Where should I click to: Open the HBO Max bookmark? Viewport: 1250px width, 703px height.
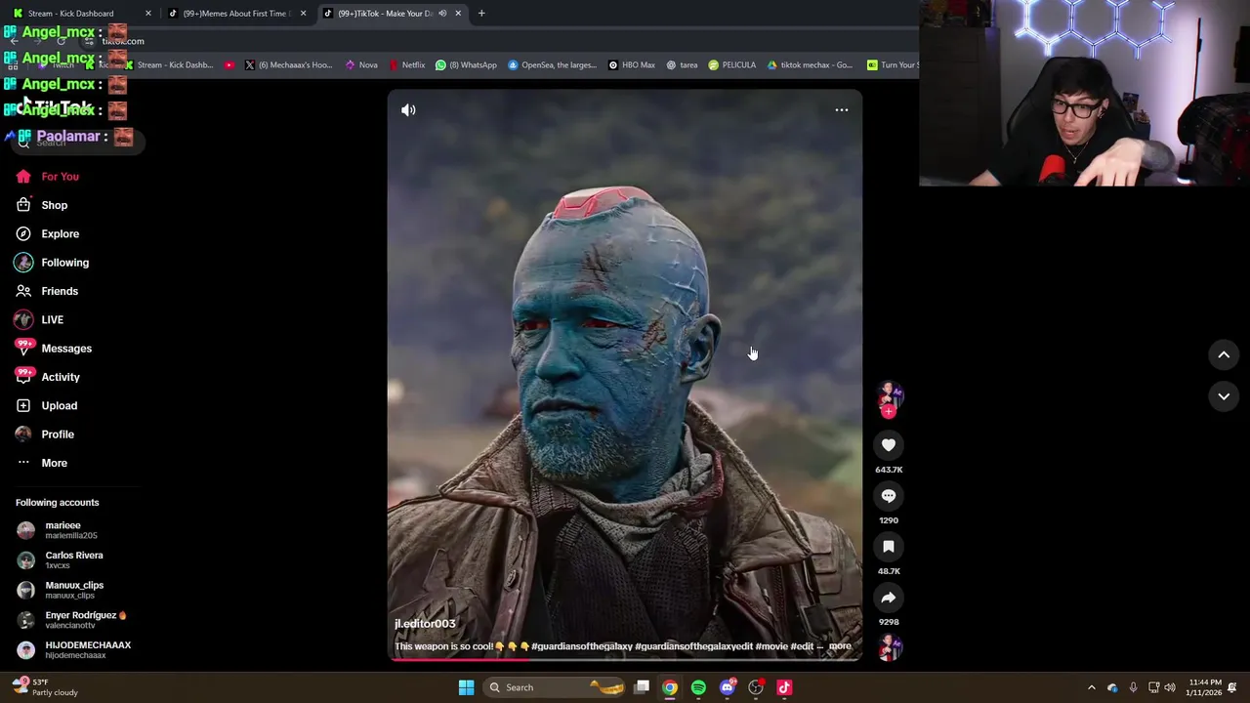(632, 65)
